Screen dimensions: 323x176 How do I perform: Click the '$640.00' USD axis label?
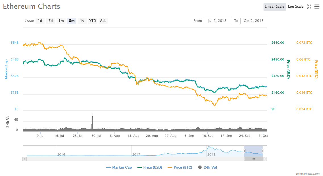(x=278, y=43)
